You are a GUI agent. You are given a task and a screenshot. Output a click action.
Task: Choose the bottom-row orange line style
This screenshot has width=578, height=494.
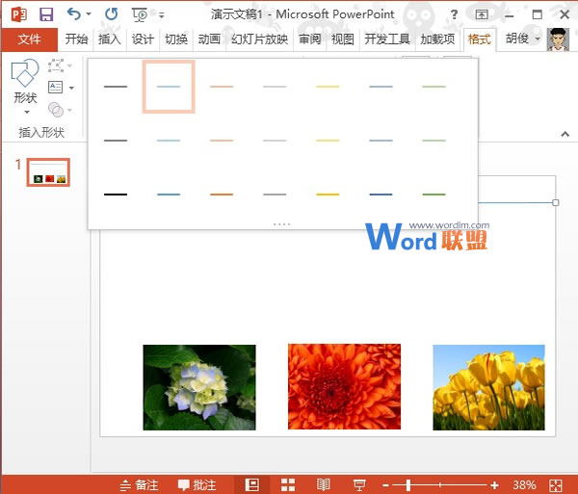tap(222, 195)
